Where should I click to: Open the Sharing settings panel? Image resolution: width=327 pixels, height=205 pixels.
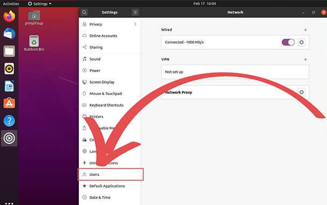point(110,47)
